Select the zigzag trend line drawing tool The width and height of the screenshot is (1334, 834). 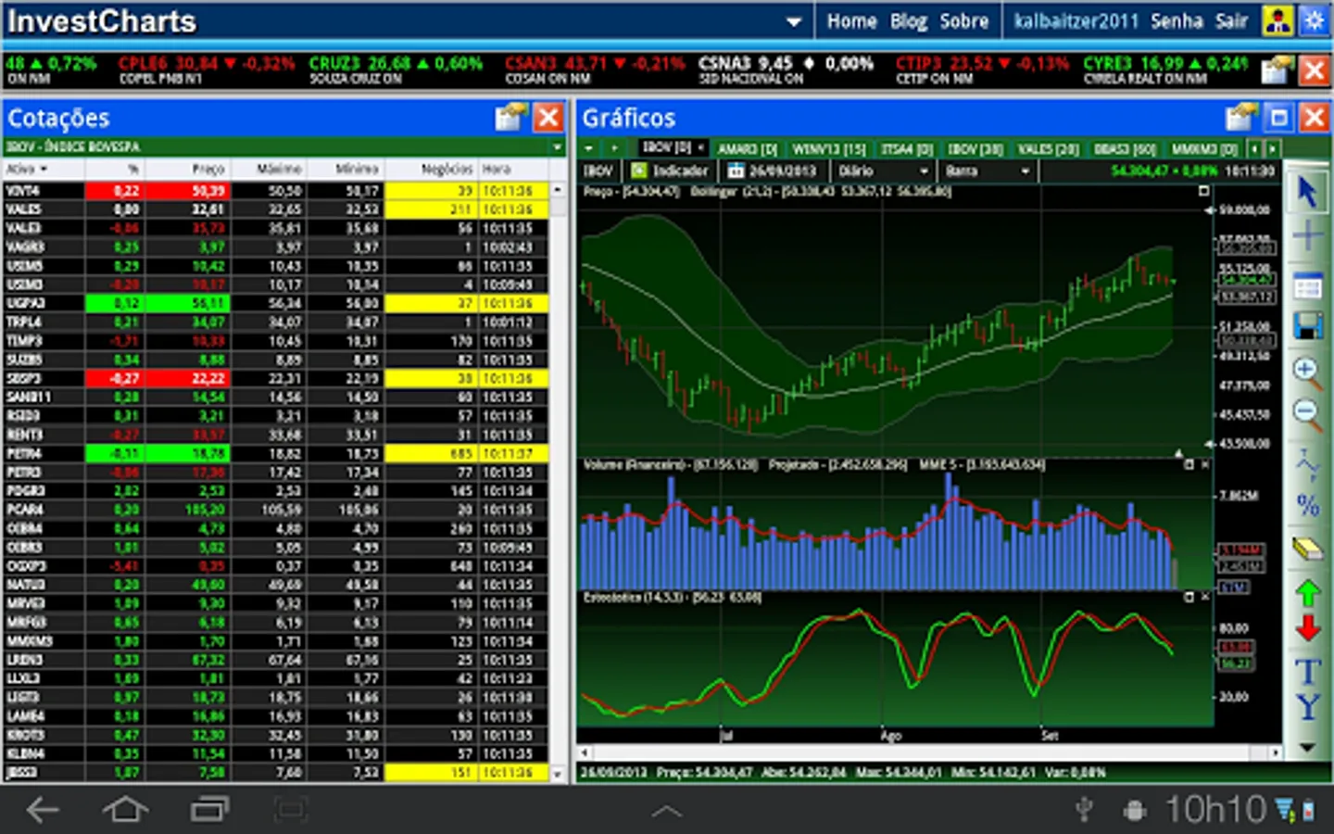(x=1307, y=463)
